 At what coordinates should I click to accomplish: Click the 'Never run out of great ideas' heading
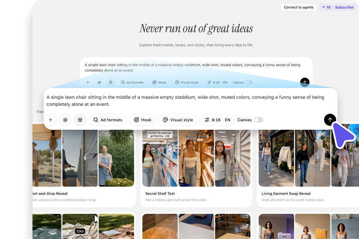coord(196,29)
